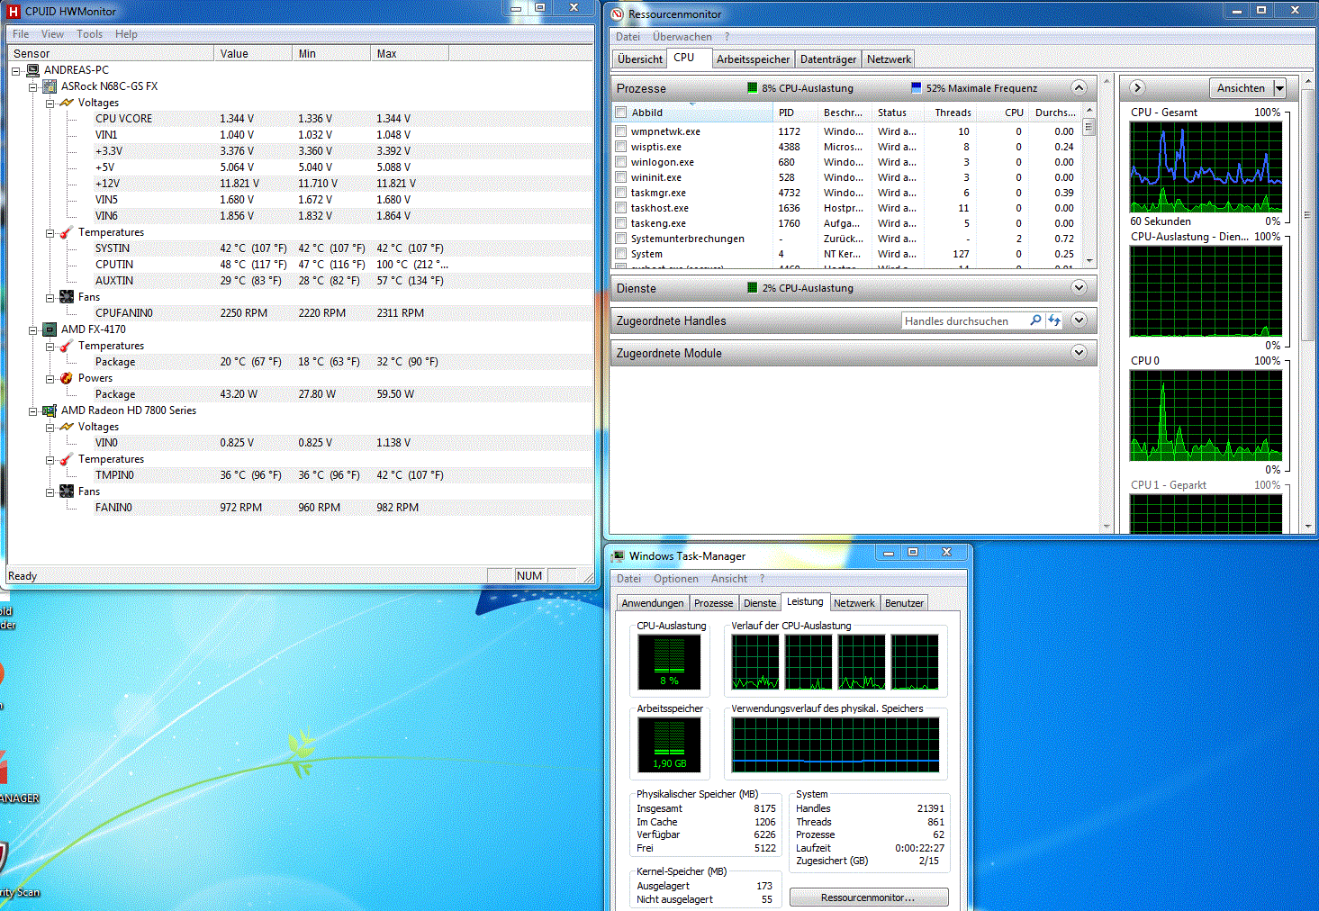The width and height of the screenshot is (1319, 911).
Task: Click the Ressourcenmonitor title bar icon
Action: click(617, 14)
